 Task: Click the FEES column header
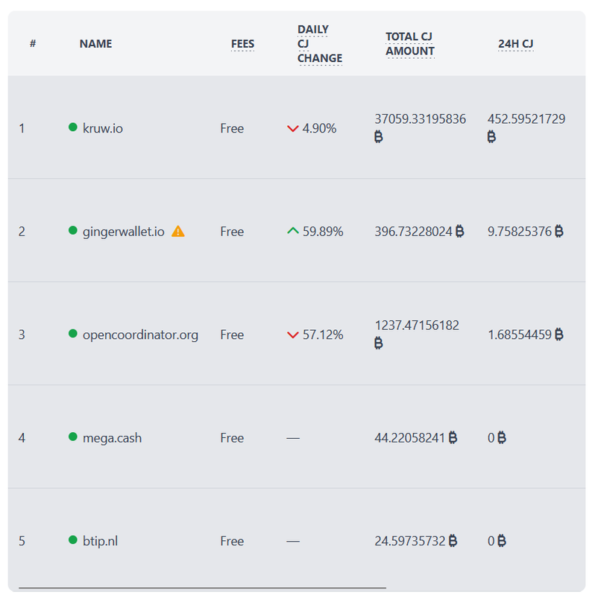pyautogui.click(x=243, y=44)
